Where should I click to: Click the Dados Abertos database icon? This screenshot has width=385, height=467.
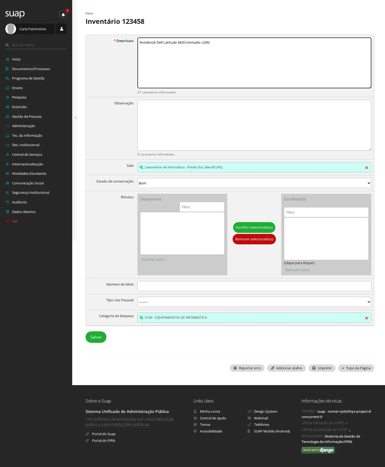point(7,212)
